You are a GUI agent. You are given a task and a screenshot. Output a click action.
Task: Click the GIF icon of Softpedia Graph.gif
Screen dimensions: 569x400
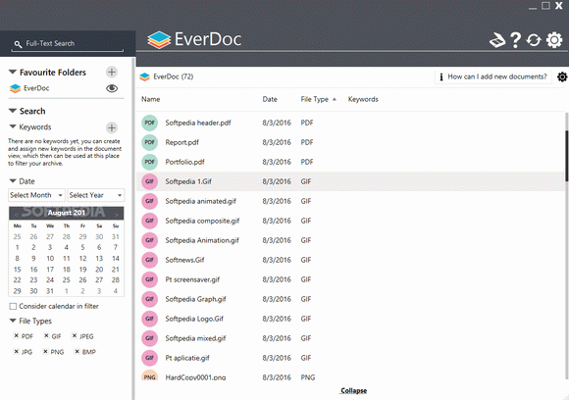coord(149,299)
